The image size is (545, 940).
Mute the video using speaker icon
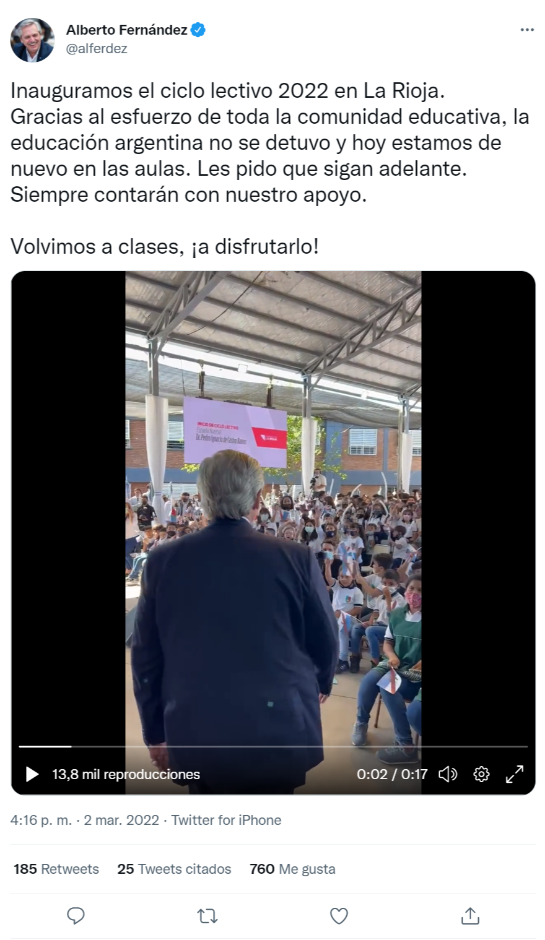point(448,774)
